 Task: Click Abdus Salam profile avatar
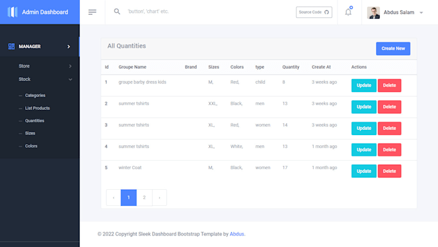[374, 13]
